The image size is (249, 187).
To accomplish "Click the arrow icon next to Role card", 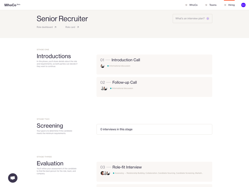I will (78, 27).
